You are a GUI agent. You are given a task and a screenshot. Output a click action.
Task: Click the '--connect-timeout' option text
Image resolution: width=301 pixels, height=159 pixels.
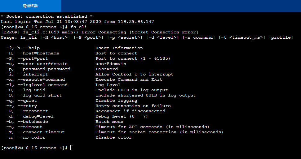(x=41, y=132)
